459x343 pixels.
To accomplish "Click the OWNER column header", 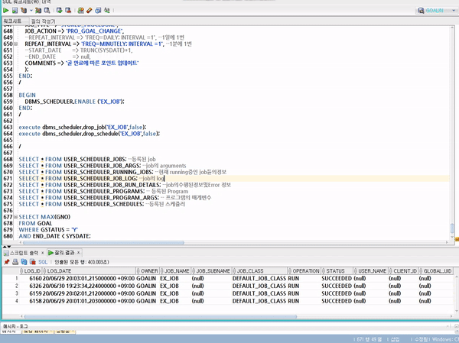I will coord(147,271).
